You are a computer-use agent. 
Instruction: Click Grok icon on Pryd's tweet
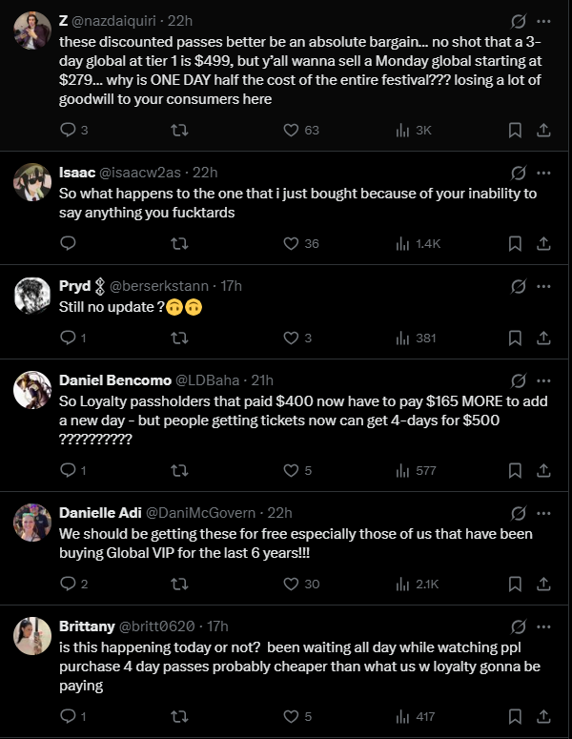point(520,286)
